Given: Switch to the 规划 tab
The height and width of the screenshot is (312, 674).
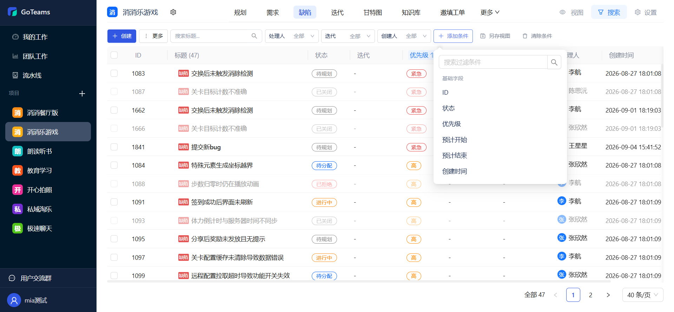Looking at the screenshot, I should click(240, 12).
